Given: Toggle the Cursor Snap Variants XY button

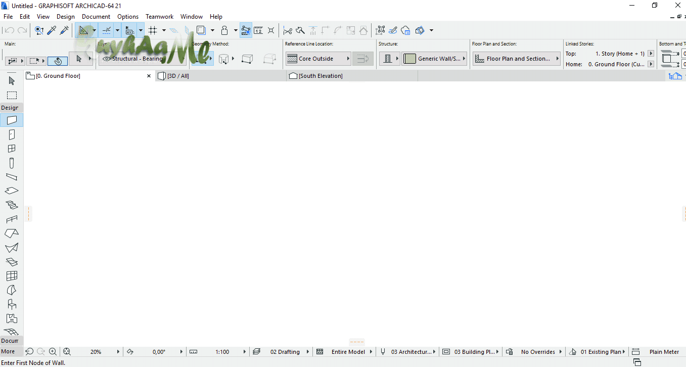Looking at the screenshot, I should 129,30.
